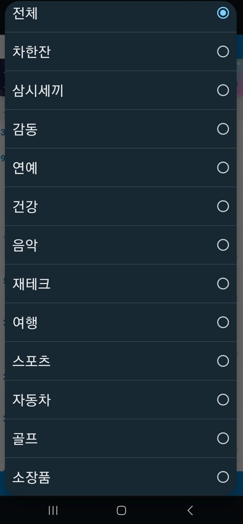Screen dimensions: 243x524
Task: Select the 감동 radio button
Action: point(223,129)
